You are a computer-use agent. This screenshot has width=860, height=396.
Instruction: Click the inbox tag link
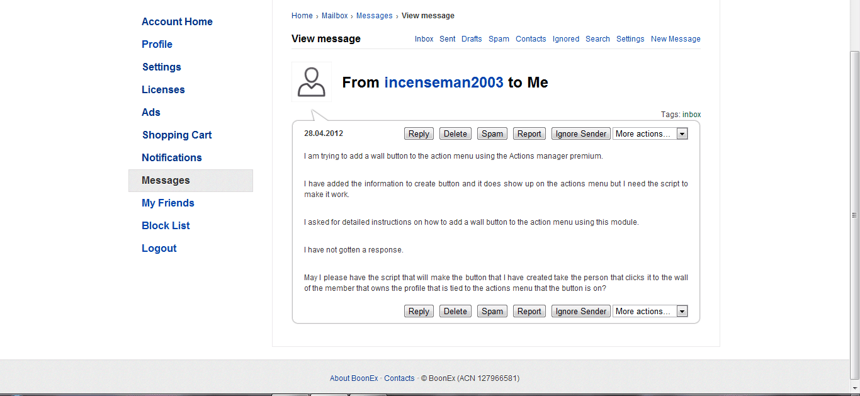click(x=691, y=115)
